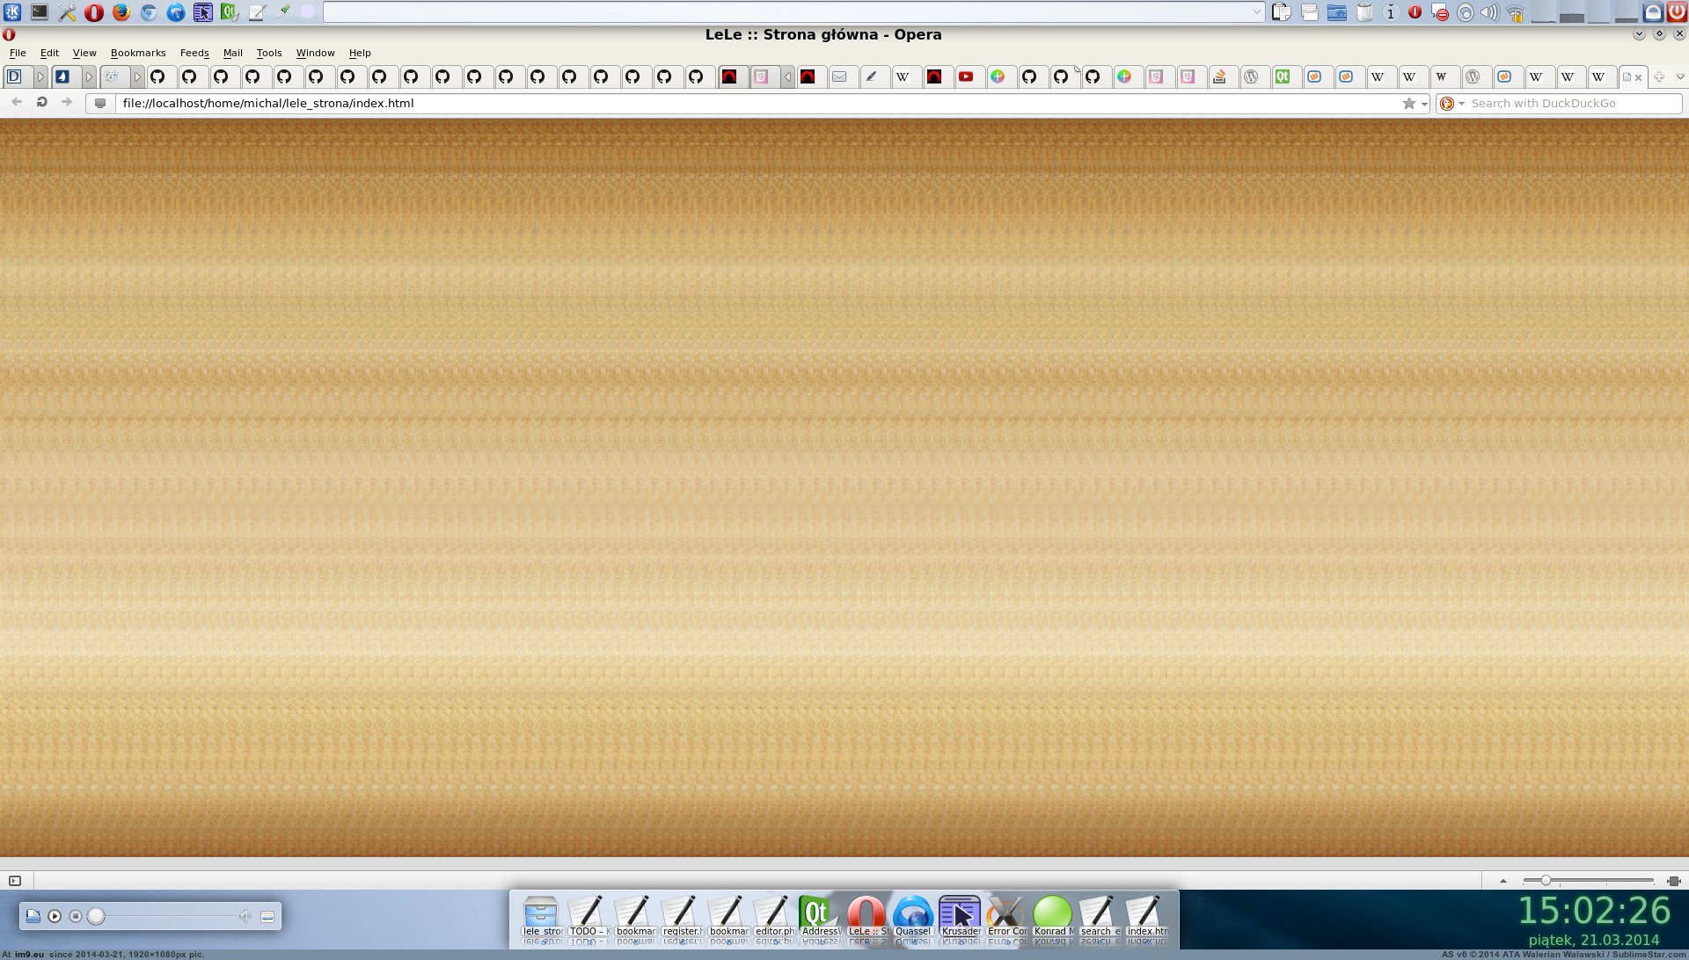Click the zoom slider in the status bar
This screenshot has height=960, width=1689.
coord(1545,881)
